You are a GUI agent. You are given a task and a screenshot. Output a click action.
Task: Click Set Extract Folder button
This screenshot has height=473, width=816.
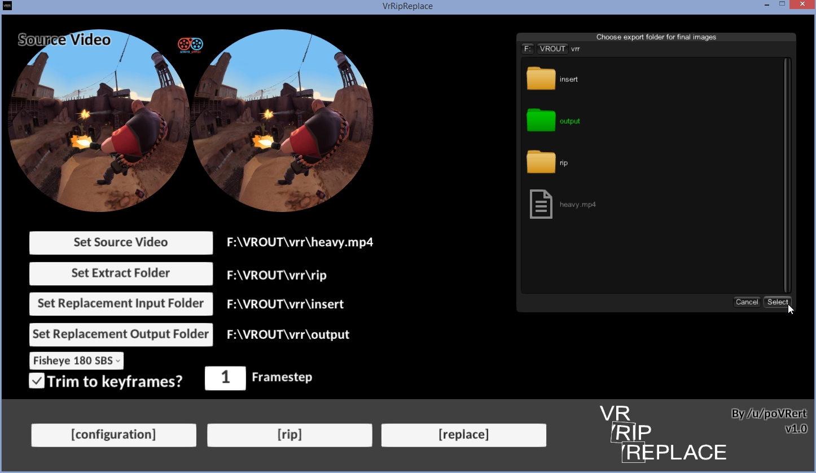(121, 273)
